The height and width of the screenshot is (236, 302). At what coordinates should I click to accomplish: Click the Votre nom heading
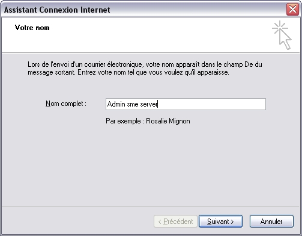[x=32, y=28]
